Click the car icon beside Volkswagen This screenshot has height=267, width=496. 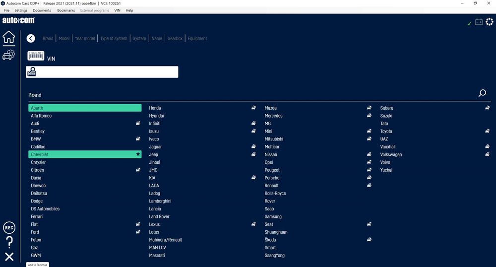487,154
